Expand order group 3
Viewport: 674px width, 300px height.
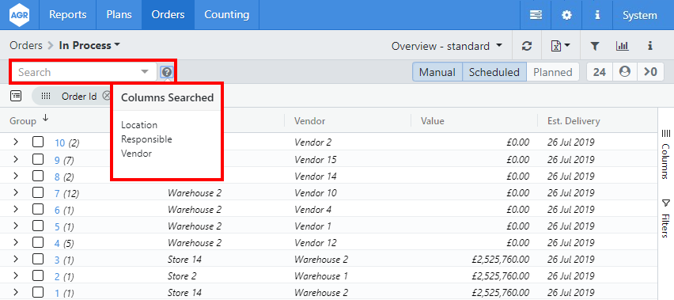click(16, 259)
